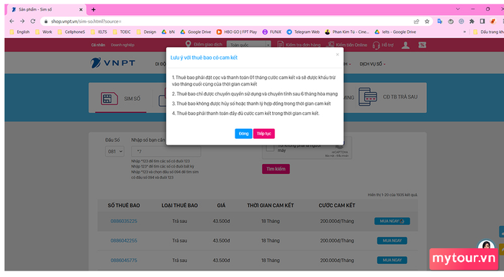The height and width of the screenshot is (277, 504).
Task: Open the Google Drive bookmark
Action: point(195,32)
